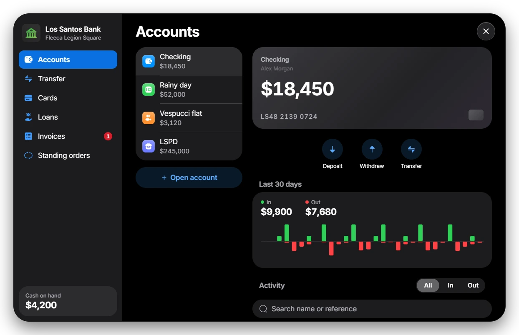The width and height of the screenshot is (519, 335).
Task: Click the Withdraw up-arrow icon
Action: click(x=372, y=149)
